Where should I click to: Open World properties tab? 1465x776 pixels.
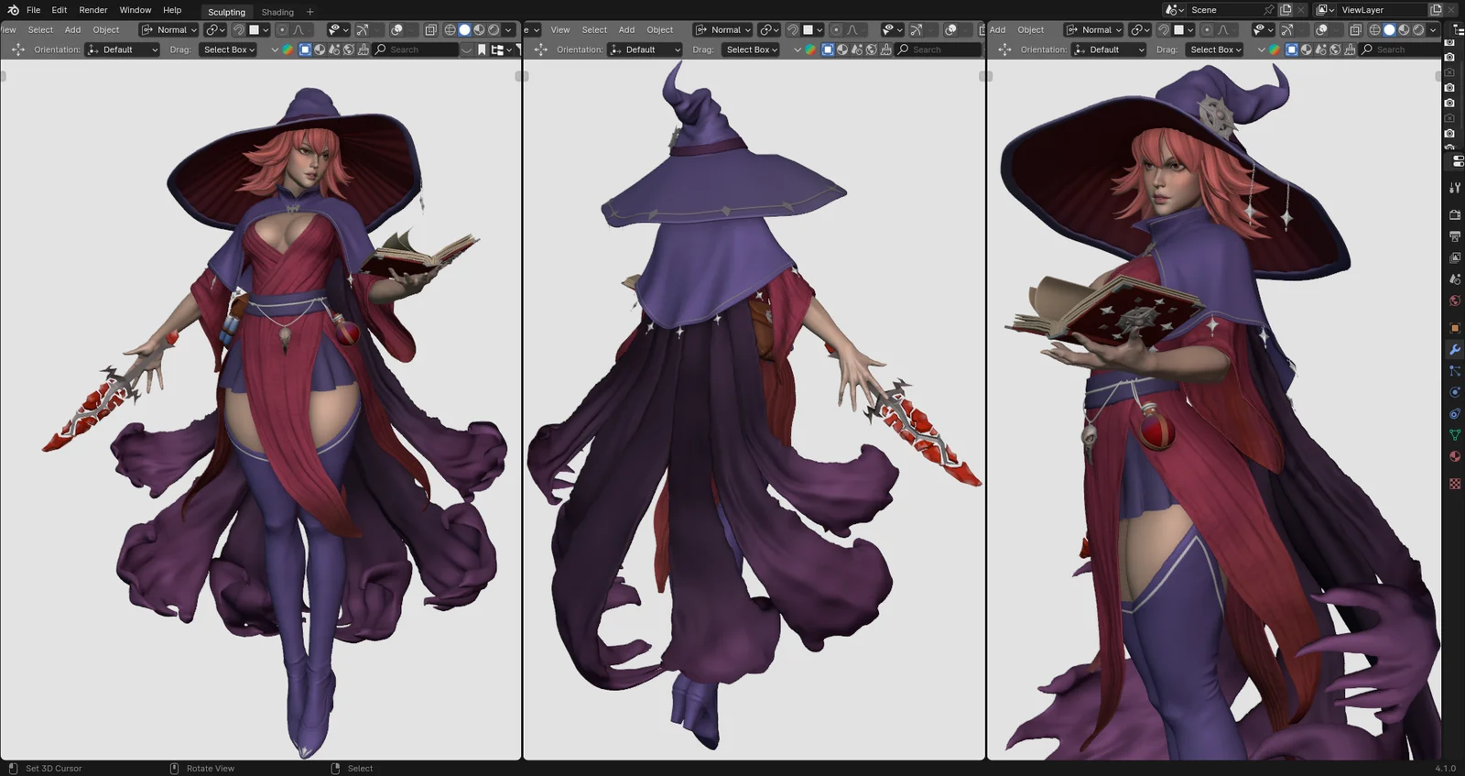[1455, 301]
